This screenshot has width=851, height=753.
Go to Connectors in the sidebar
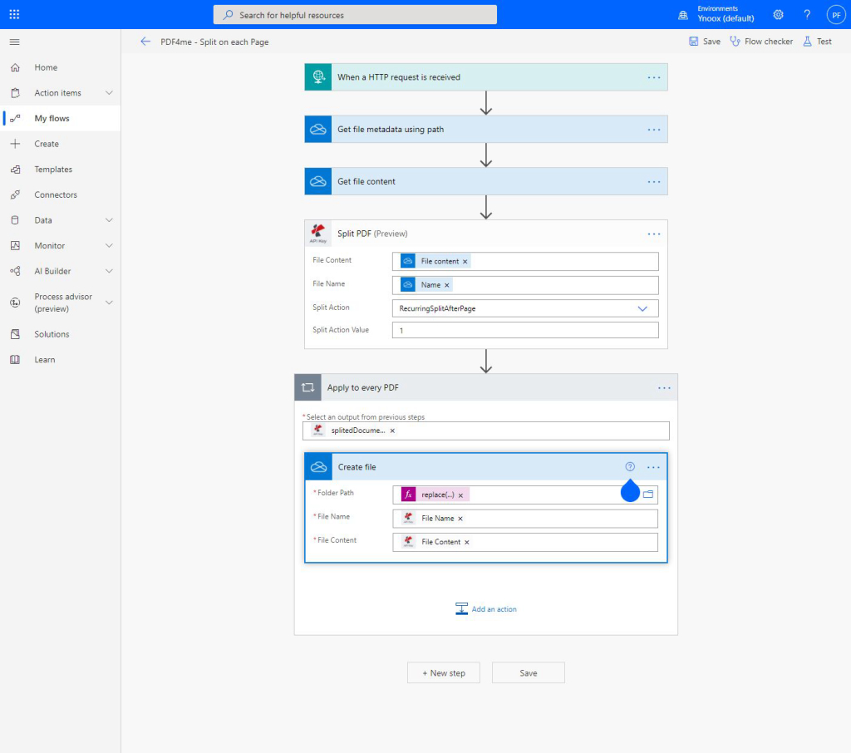[x=56, y=195]
